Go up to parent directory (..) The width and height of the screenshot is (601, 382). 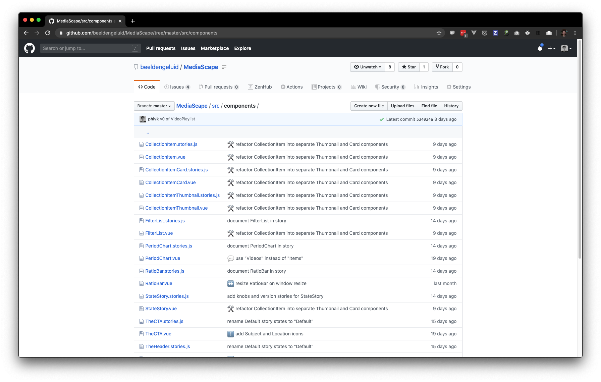[148, 132]
